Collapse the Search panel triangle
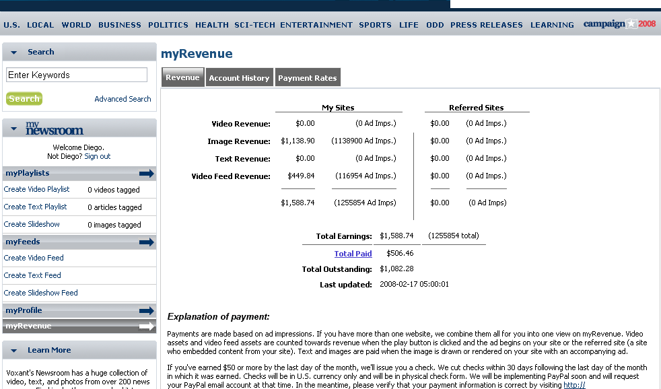This screenshot has width=661, height=389. (14, 52)
